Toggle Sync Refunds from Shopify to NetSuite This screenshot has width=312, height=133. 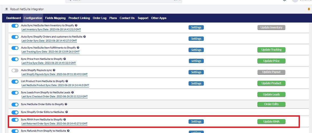coord(15,131)
